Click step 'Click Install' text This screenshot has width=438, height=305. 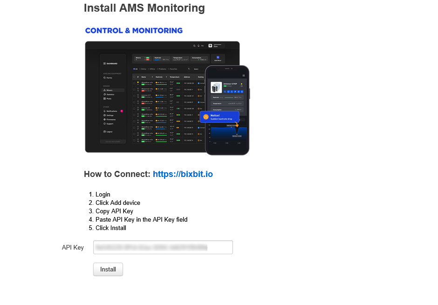pos(111,228)
